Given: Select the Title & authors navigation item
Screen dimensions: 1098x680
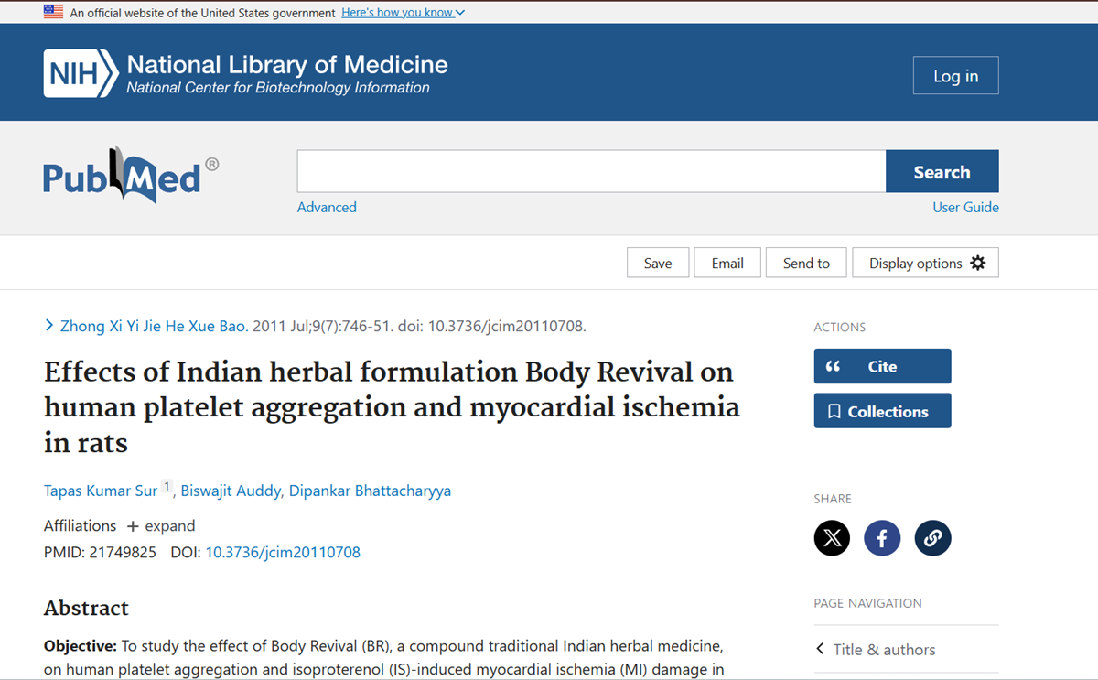Looking at the screenshot, I should click(884, 649).
